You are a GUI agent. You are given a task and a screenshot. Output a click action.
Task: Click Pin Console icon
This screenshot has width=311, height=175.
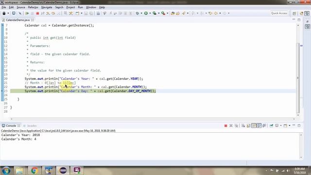coord(271,125)
